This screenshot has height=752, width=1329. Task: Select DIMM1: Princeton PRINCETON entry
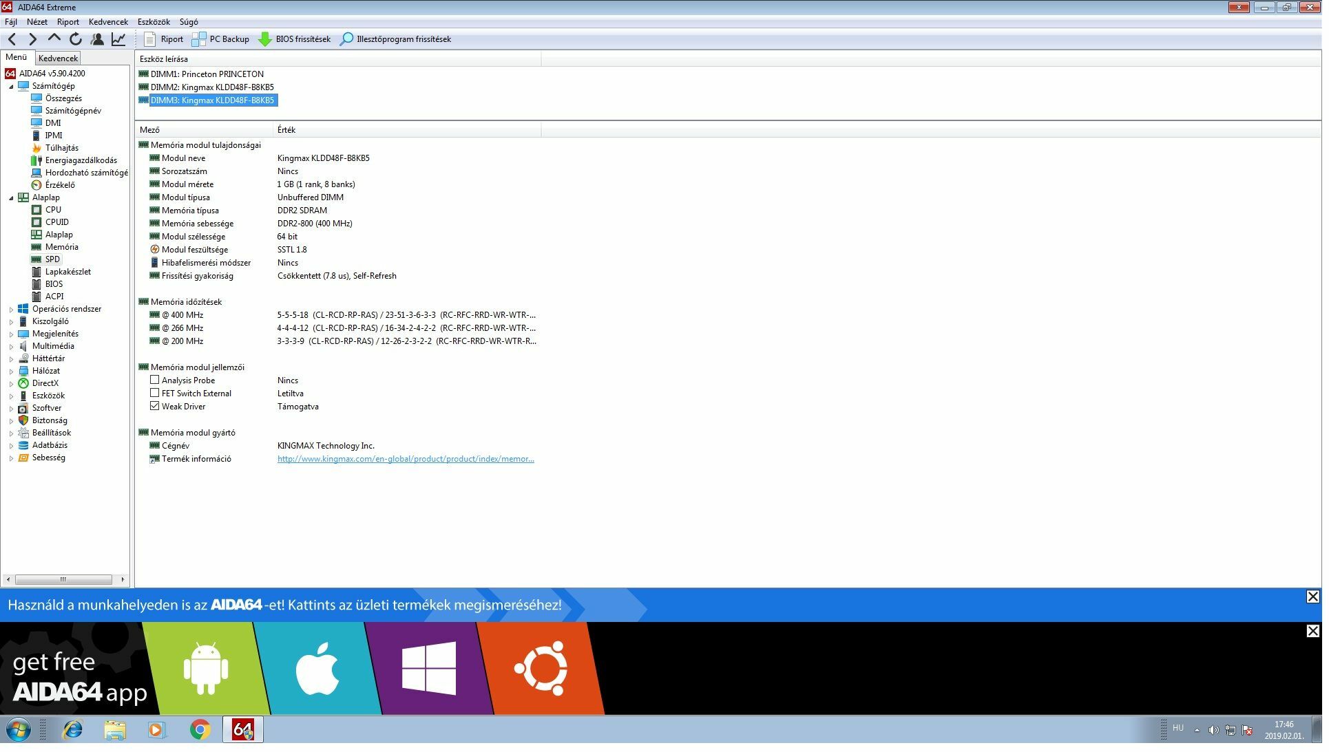pos(207,74)
